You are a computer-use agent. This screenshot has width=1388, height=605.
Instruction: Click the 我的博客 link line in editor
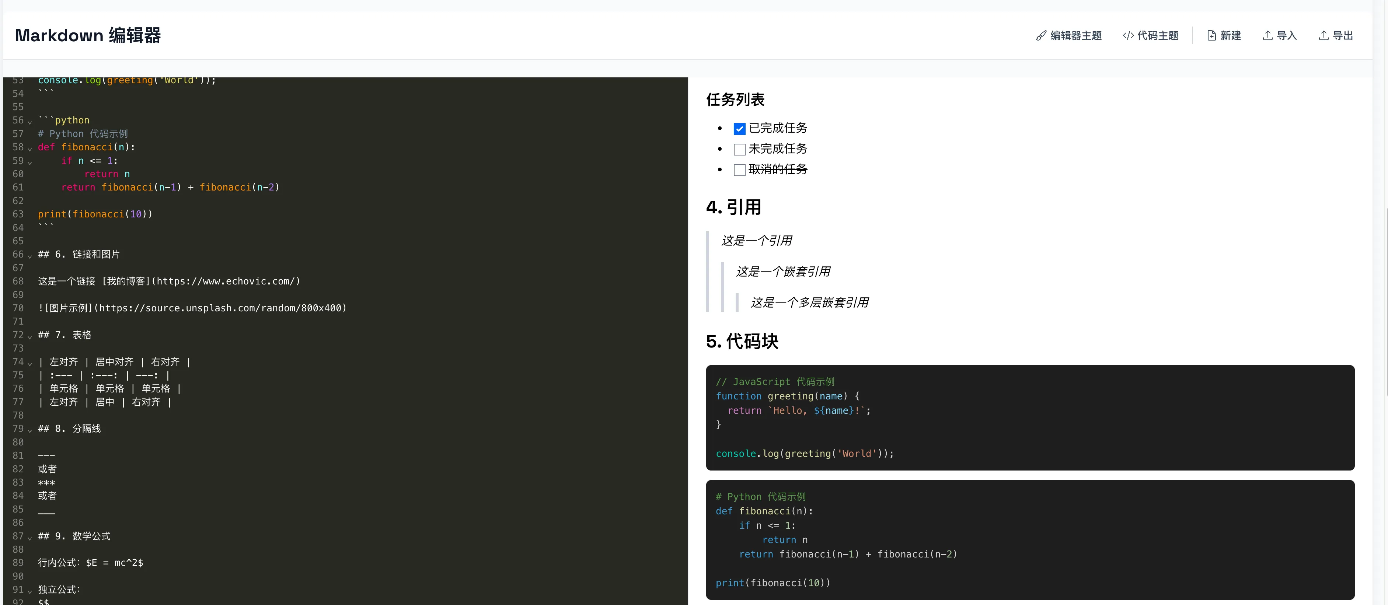(x=169, y=281)
